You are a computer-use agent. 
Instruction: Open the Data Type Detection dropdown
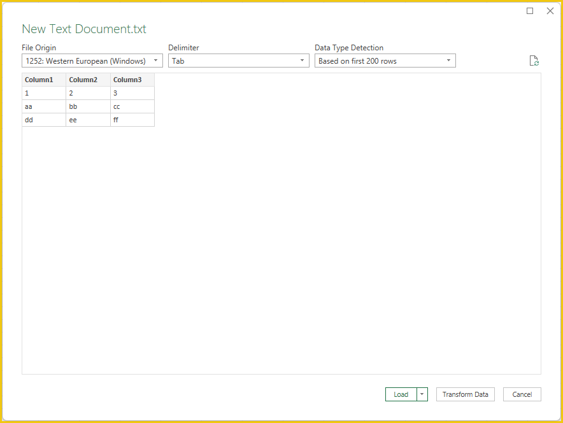385,61
